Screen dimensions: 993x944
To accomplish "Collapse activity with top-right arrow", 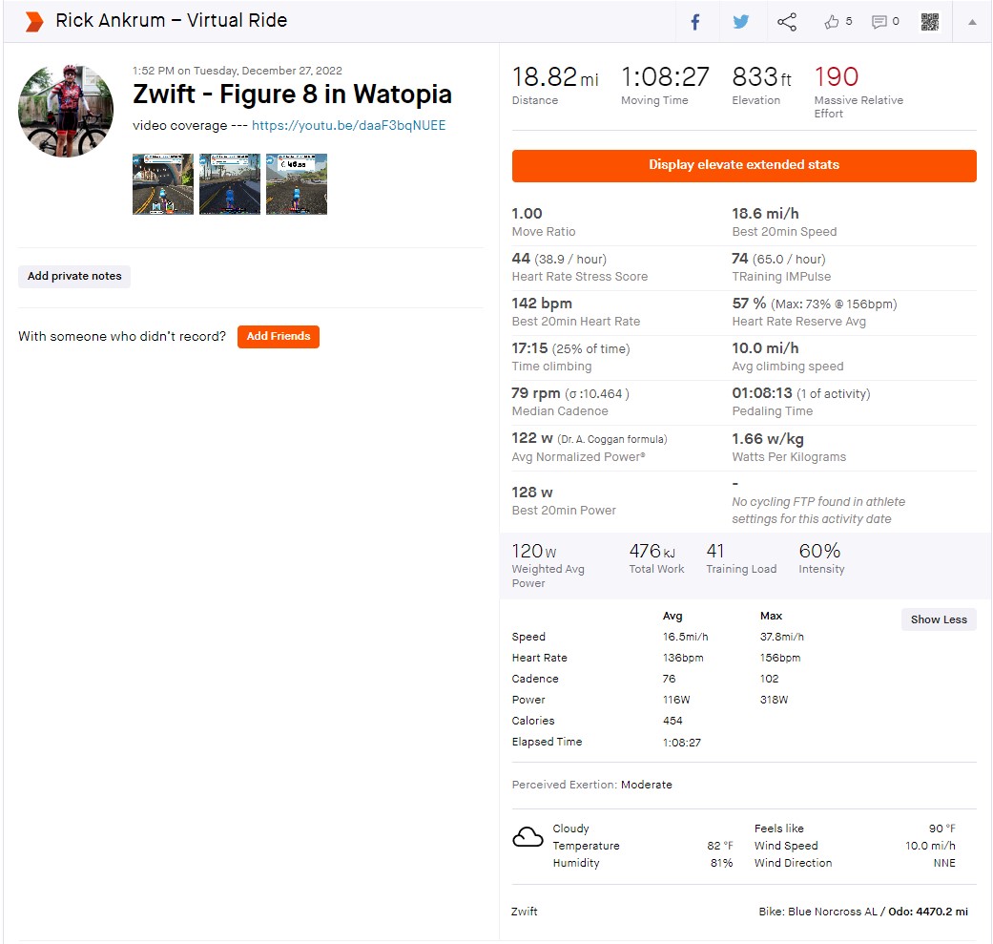I will [x=972, y=22].
